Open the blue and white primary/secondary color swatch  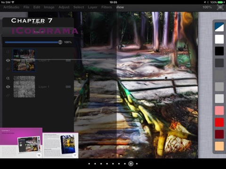219,27
